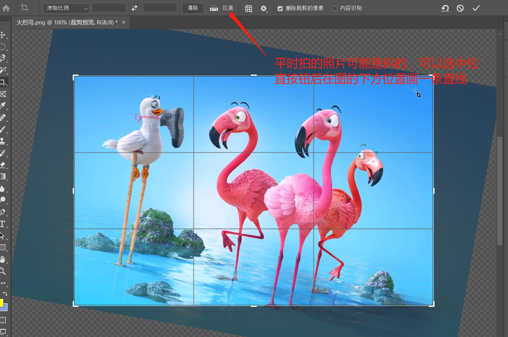This screenshot has width=508, height=337.
Task: Reset the crop box and rotation
Action: pos(445,8)
